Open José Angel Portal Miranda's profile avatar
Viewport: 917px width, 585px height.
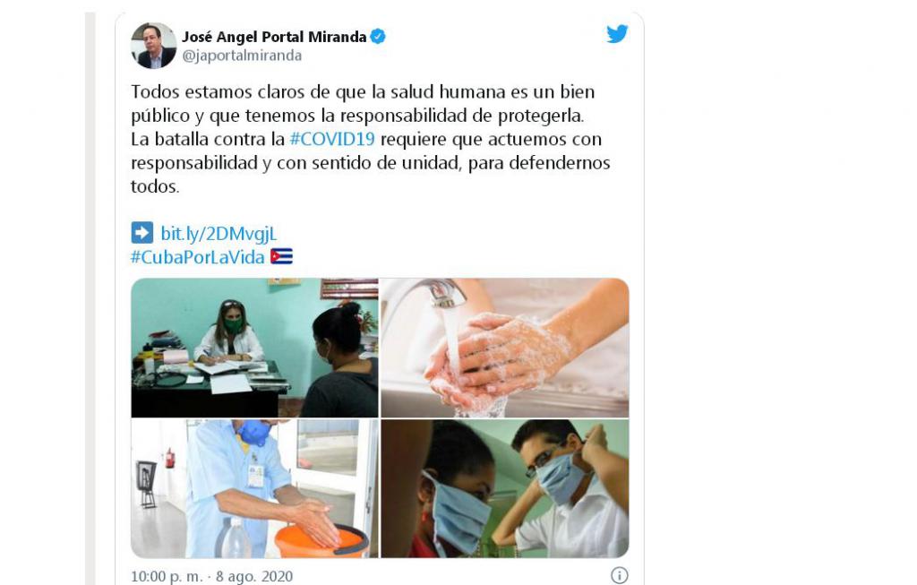pyautogui.click(x=153, y=46)
